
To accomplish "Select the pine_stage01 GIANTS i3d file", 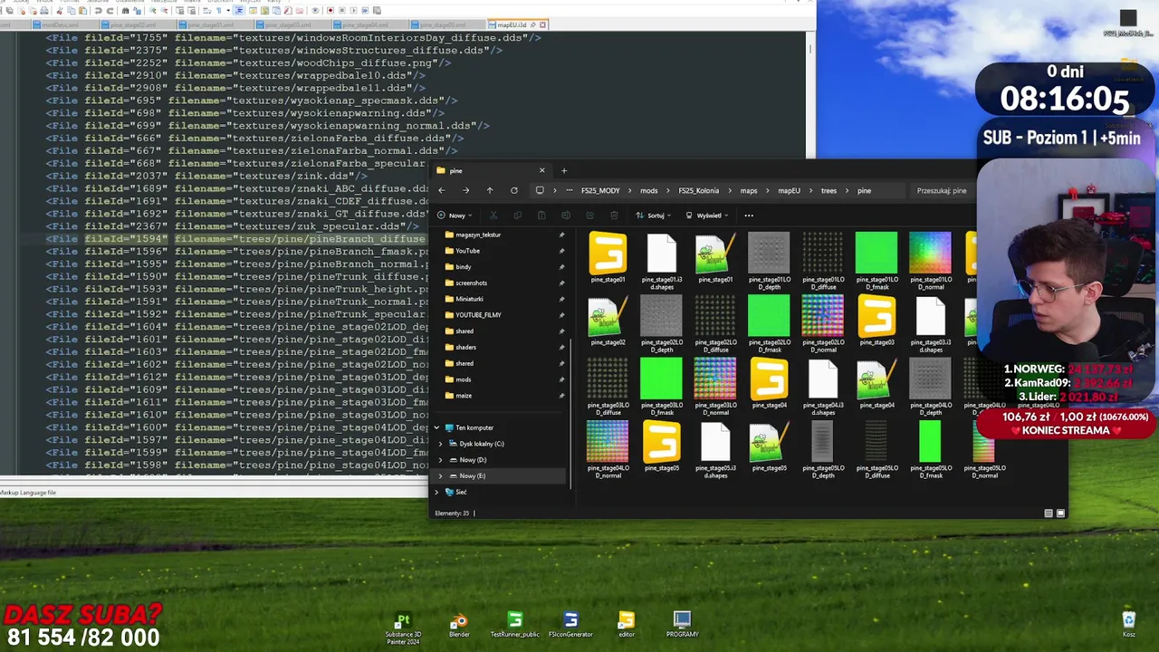I will click(608, 257).
